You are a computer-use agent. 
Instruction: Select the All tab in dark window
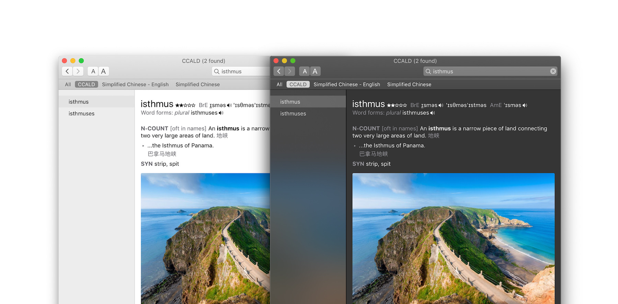(x=279, y=84)
